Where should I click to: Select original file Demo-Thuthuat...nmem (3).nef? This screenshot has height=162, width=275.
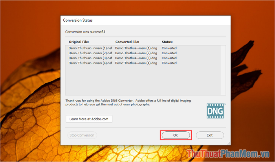tap(90, 58)
